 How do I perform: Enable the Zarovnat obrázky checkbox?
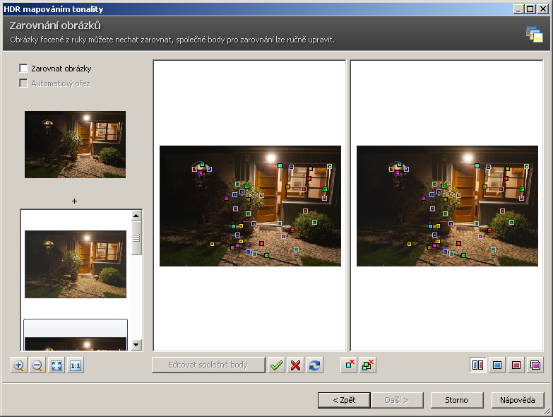pyautogui.click(x=24, y=69)
